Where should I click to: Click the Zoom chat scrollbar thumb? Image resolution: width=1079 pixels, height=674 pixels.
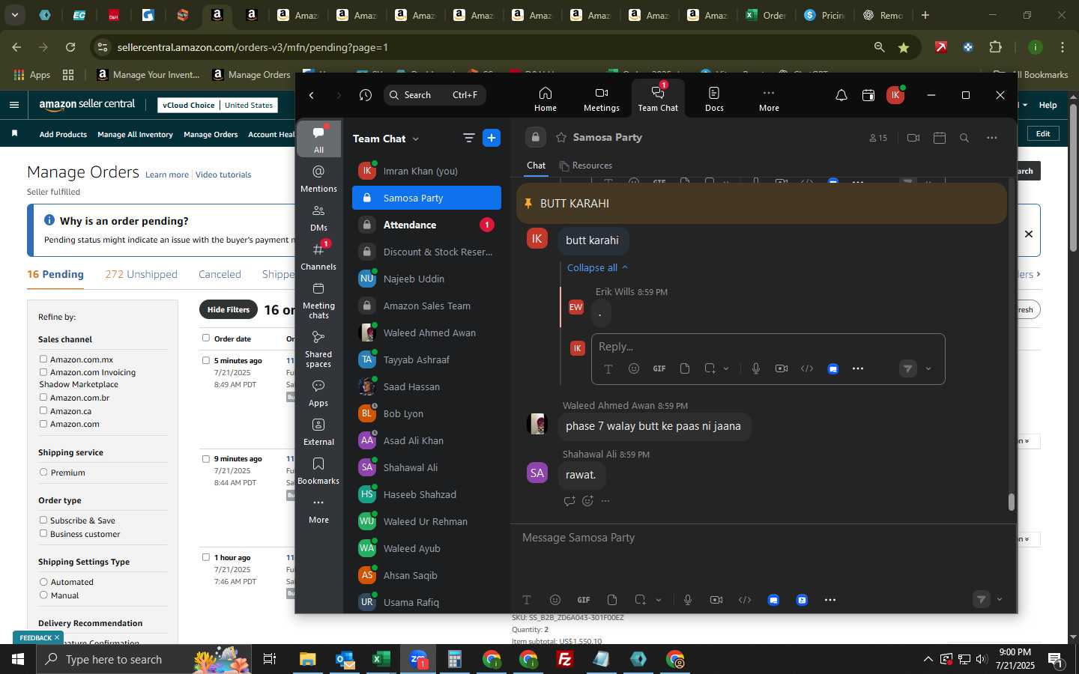pyautogui.click(x=1011, y=502)
